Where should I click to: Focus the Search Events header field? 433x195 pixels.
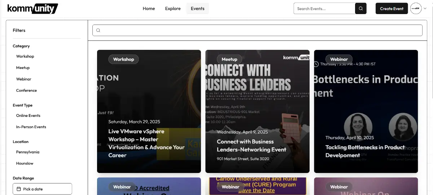324,9
